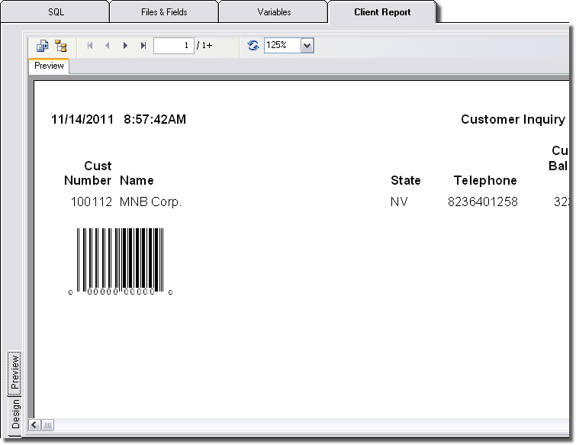Refresh the report preview

pyautogui.click(x=253, y=46)
